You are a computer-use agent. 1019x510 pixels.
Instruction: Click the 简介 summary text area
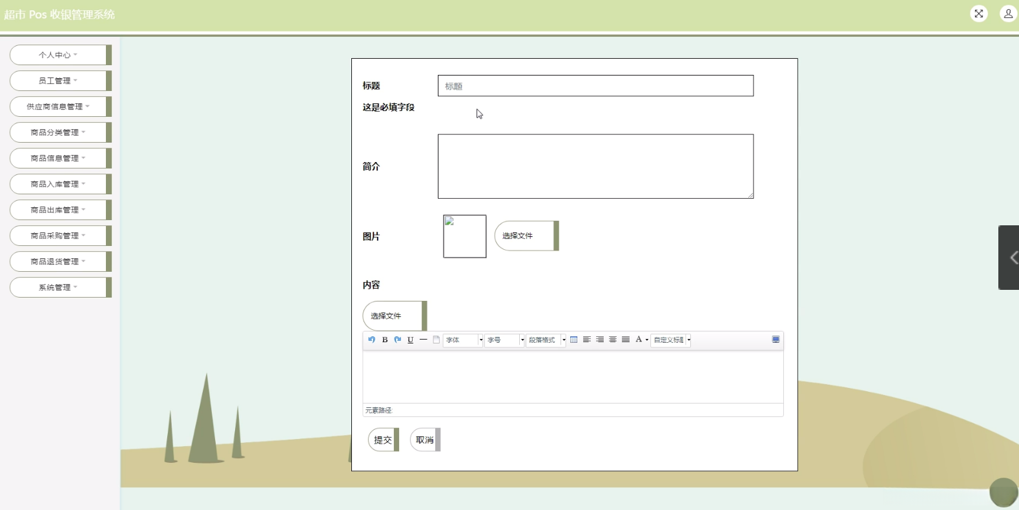point(595,167)
